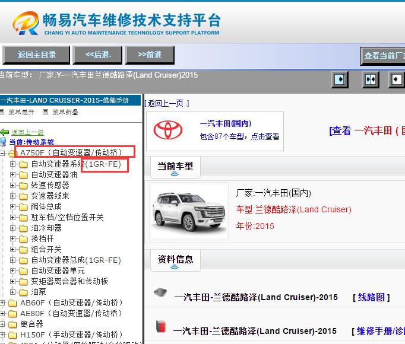Open the 线路图 link
405x344 pixels.
[x=371, y=297]
